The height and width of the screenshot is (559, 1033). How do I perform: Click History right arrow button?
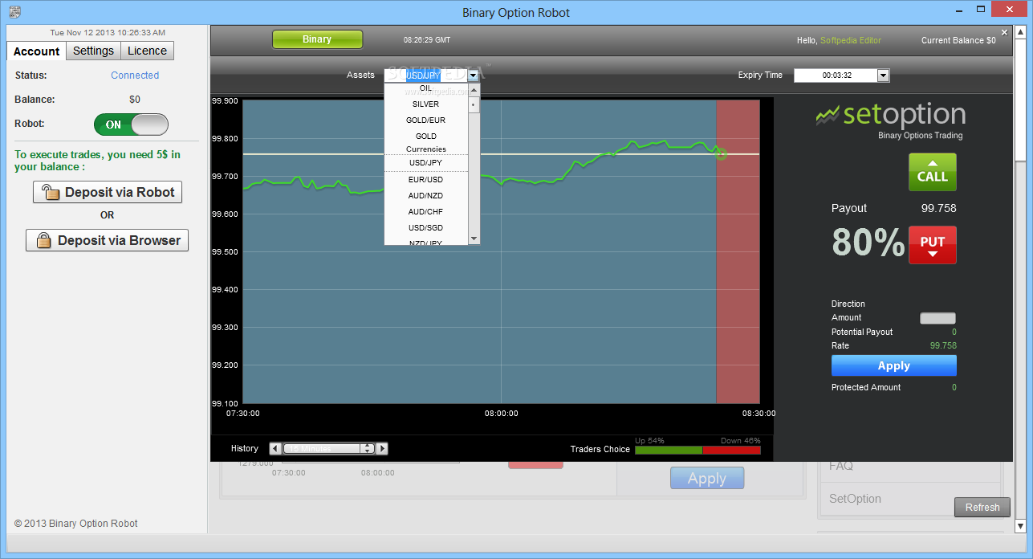point(382,449)
